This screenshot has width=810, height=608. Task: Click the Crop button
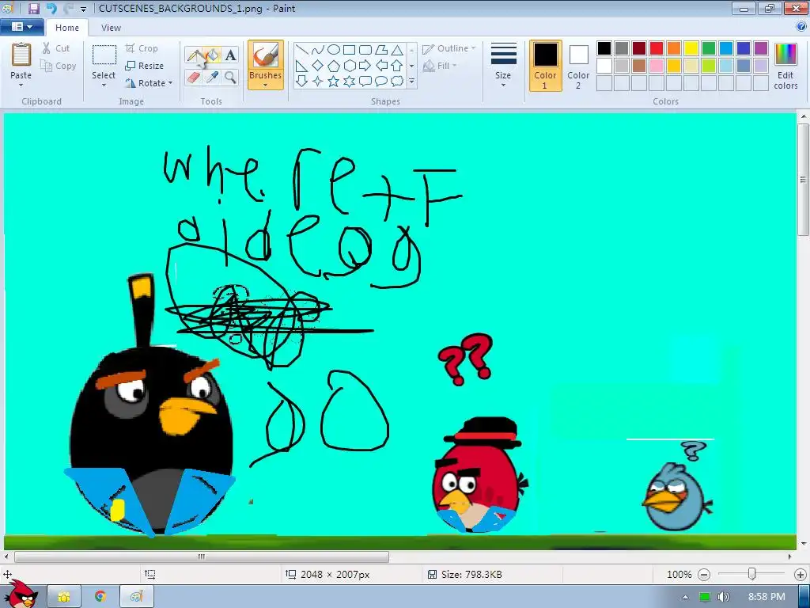(142, 48)
